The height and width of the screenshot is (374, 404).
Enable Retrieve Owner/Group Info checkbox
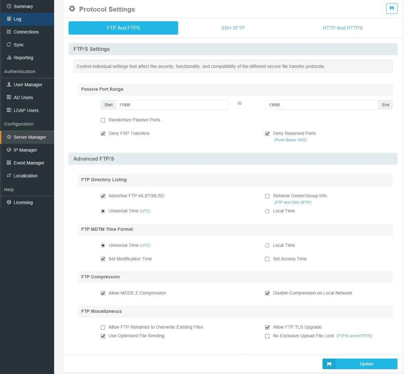(x=267, y=196)
